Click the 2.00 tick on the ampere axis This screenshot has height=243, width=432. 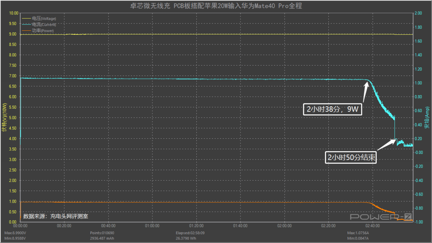pos(418,13)
